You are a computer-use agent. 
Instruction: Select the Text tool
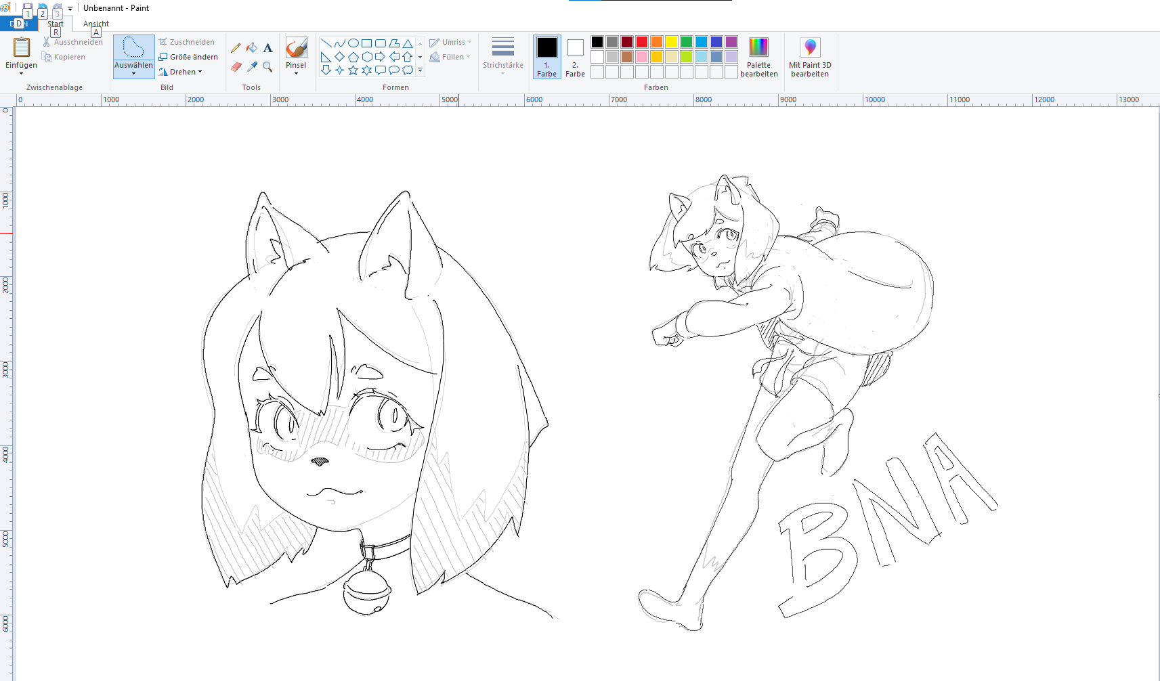coord(268,48)
